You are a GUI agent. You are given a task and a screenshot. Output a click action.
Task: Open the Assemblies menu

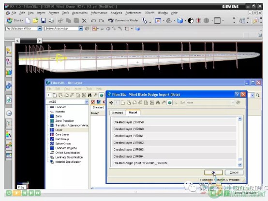(80, 13)
